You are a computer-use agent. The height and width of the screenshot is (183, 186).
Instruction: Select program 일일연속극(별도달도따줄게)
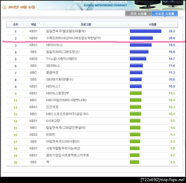pos(66,31)
